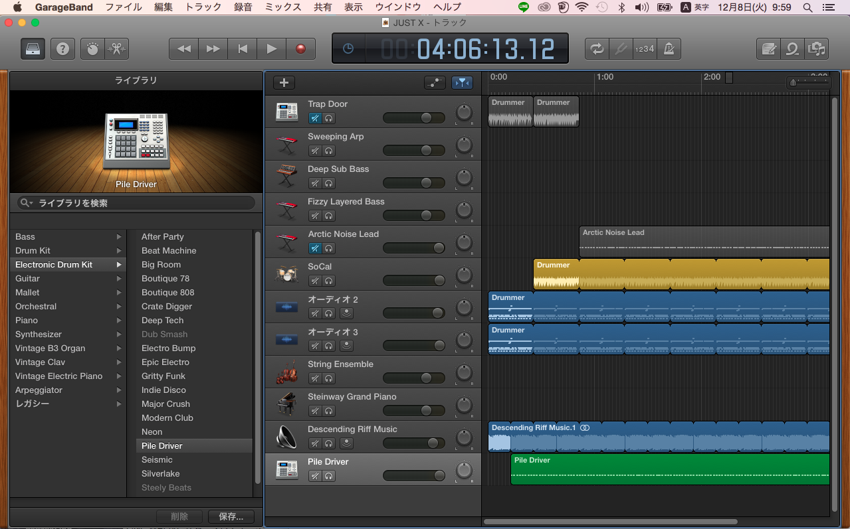Mute the Pile Driver track
This screenshot has height=529, width=850.
pos(315,476)
